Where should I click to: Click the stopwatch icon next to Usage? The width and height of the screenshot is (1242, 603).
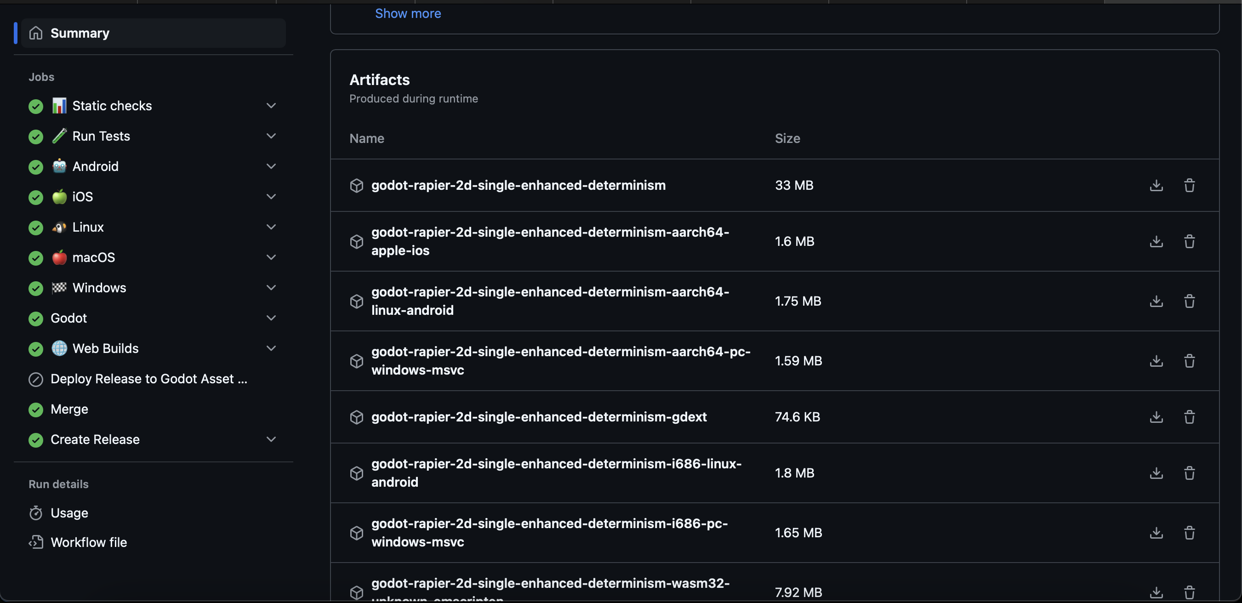tap(36, 513)
